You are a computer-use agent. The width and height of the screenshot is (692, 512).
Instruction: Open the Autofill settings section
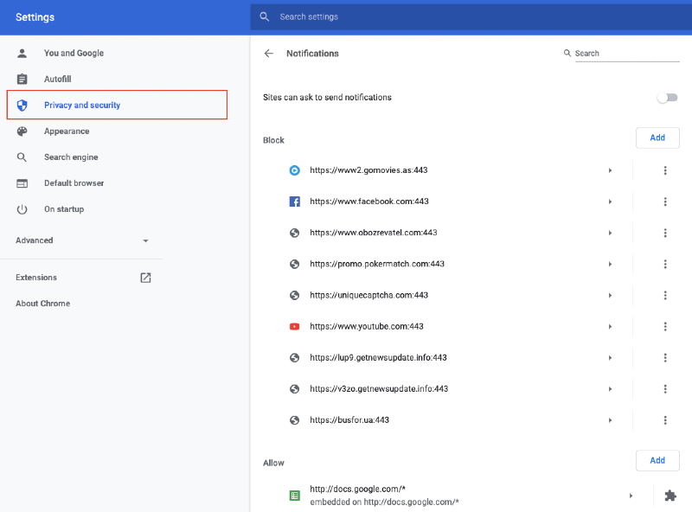(57, 79)
